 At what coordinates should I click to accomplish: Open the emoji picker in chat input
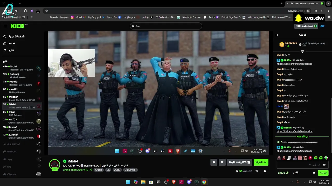click(x=324, y=165)
